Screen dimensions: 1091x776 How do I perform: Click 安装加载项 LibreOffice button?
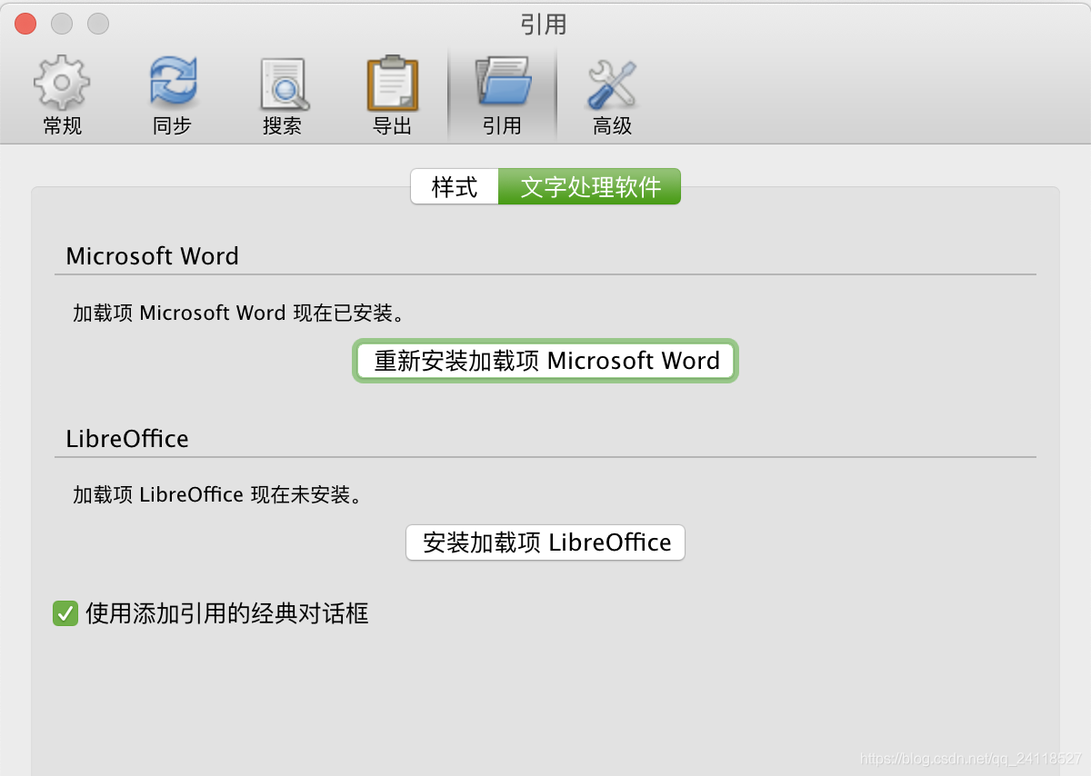coord(545,542)
